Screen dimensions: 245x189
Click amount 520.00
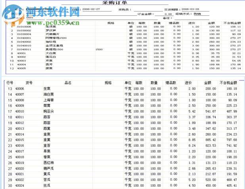(x=211, y=180)
